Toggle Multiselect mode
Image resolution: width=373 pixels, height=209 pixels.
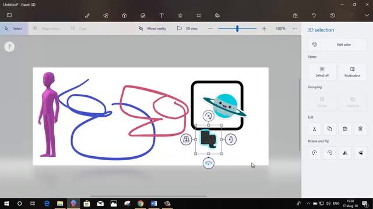coord(352,72)
